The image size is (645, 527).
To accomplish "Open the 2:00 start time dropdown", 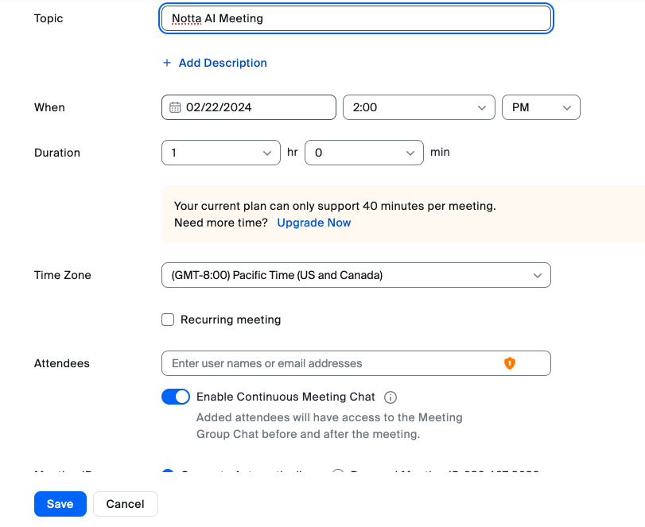I will pos(418,107).
